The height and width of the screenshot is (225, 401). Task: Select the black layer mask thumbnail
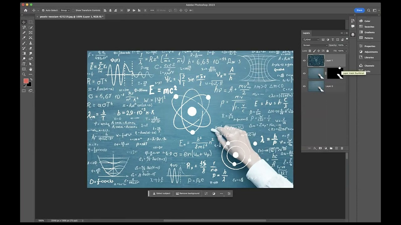tap(336, 73)
